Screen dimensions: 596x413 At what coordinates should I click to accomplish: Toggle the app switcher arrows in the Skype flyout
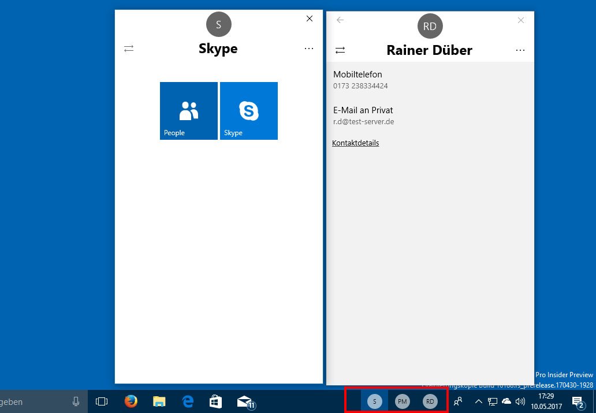click(x=128, y=49)
